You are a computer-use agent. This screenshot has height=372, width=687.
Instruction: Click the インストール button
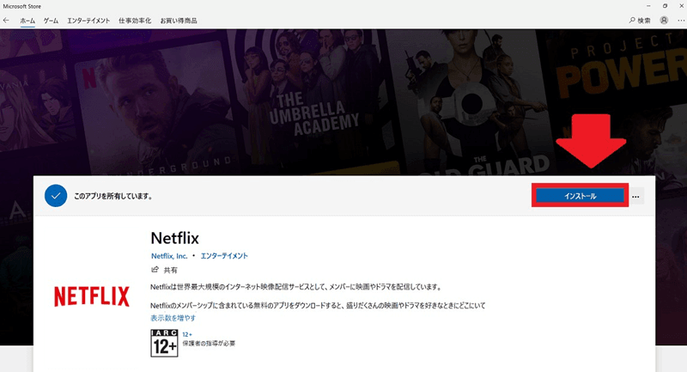point(581,196)
